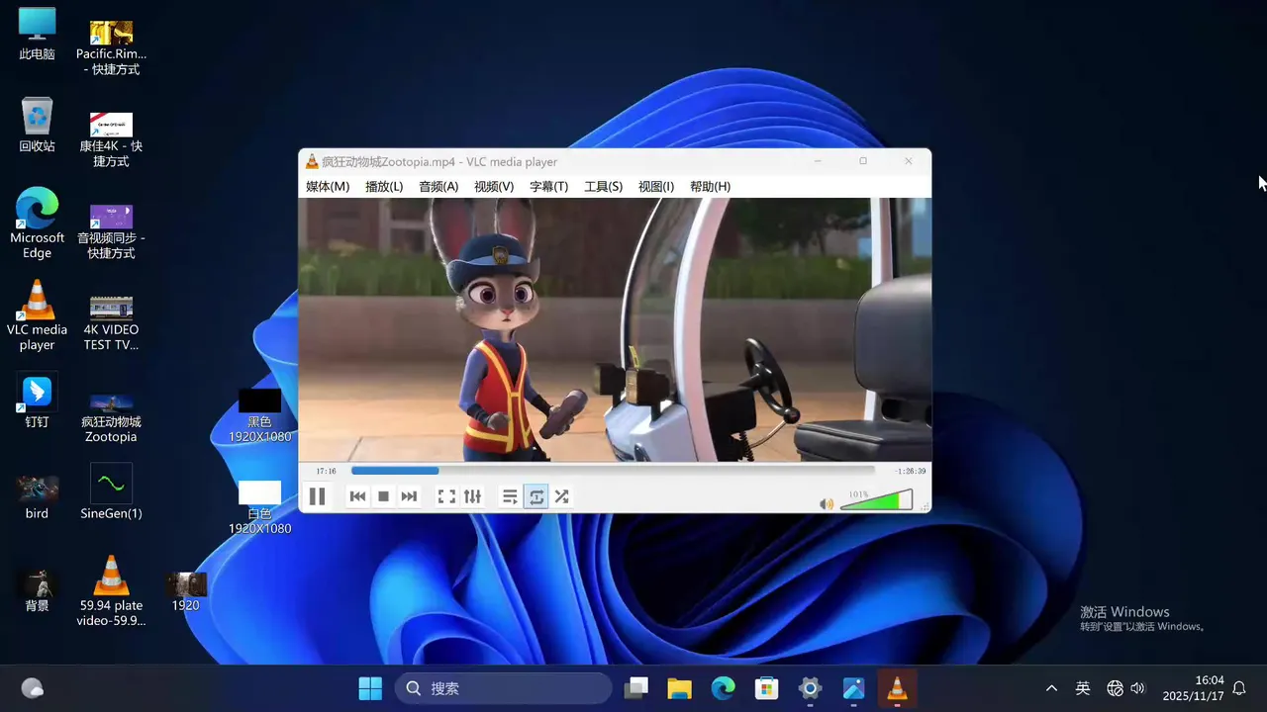Click the taskbar 搜索 search box
The image size is (1267, 712).
(x=504, y=688)
